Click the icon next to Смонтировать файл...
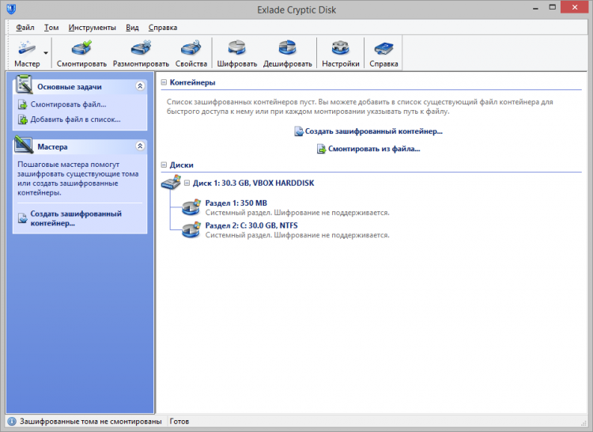 (23, 104)
